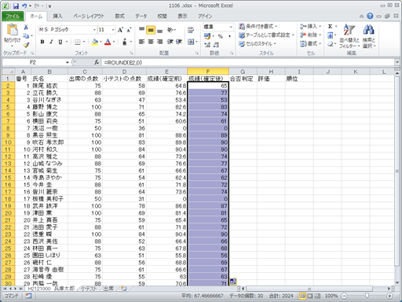Click the Delete cells button
Screen dimensions: 402x302
(x=311, y=35)
